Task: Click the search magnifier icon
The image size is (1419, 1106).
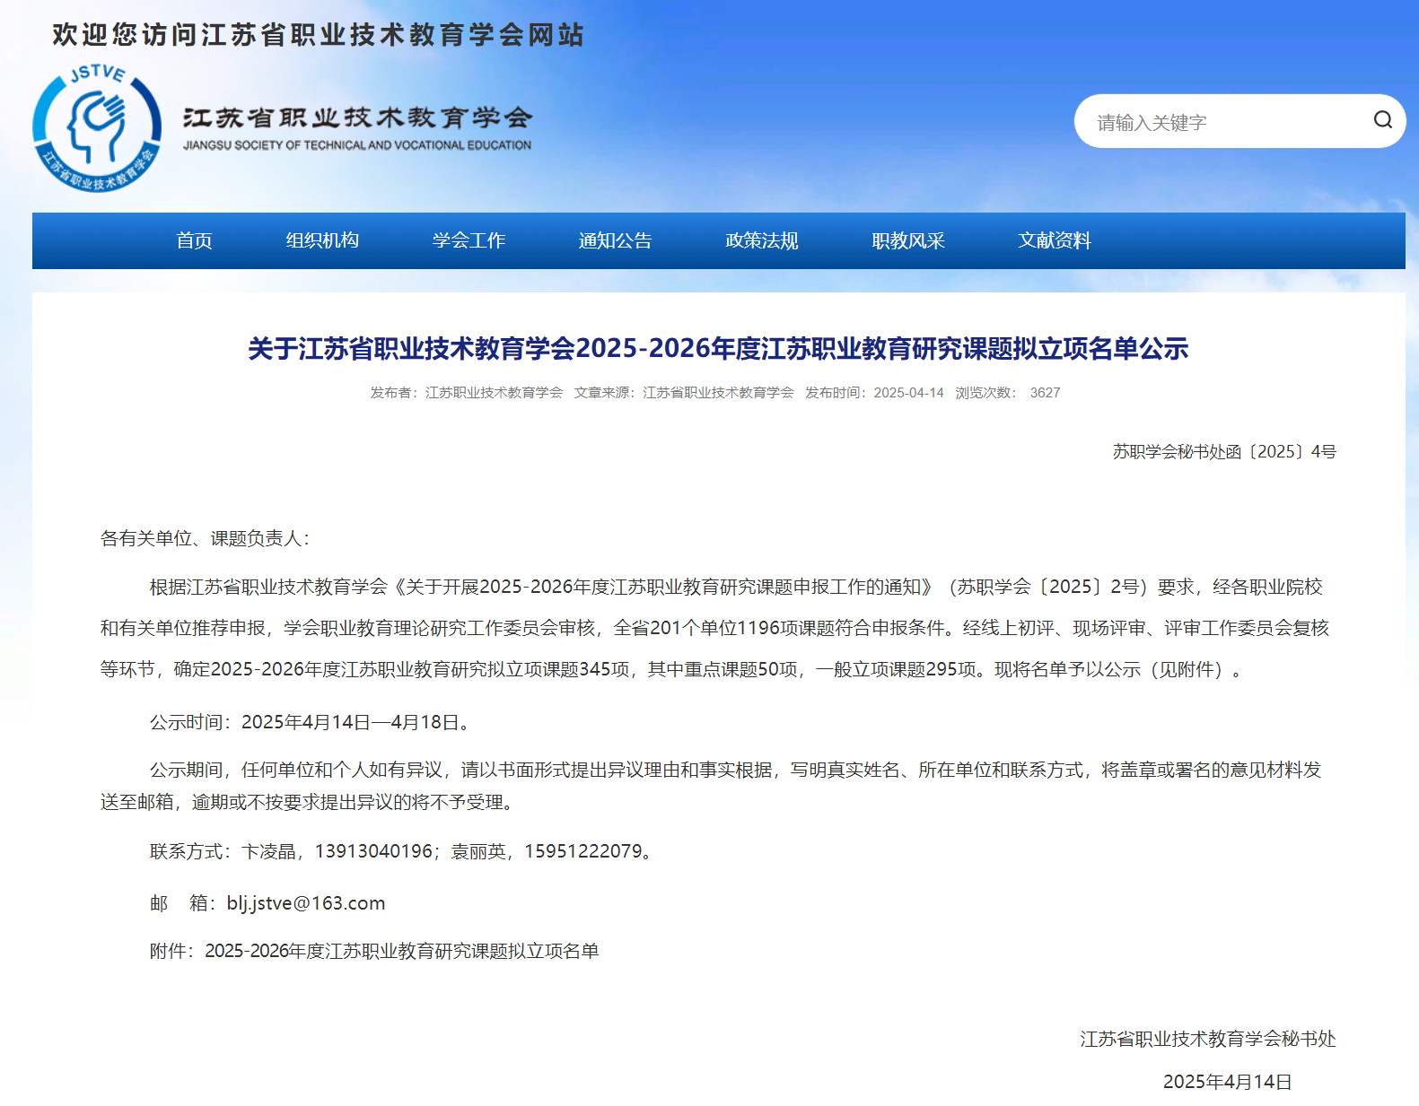Action: click(1382, 120)
